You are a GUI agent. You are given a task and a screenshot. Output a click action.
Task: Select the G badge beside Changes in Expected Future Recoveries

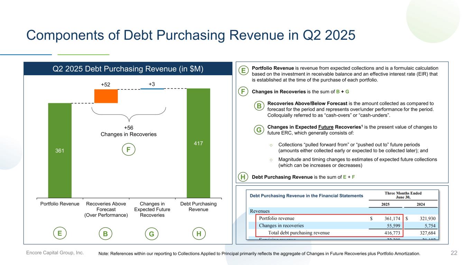tap(259, 130)
